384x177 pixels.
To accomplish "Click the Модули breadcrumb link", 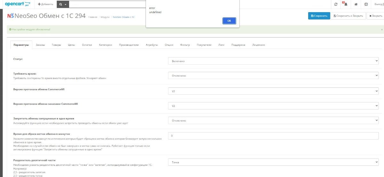I will 105,17.
